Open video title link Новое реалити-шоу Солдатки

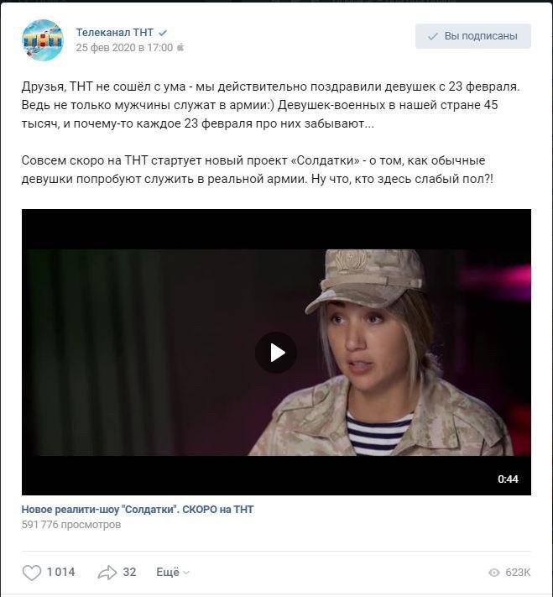pos(138,510)
